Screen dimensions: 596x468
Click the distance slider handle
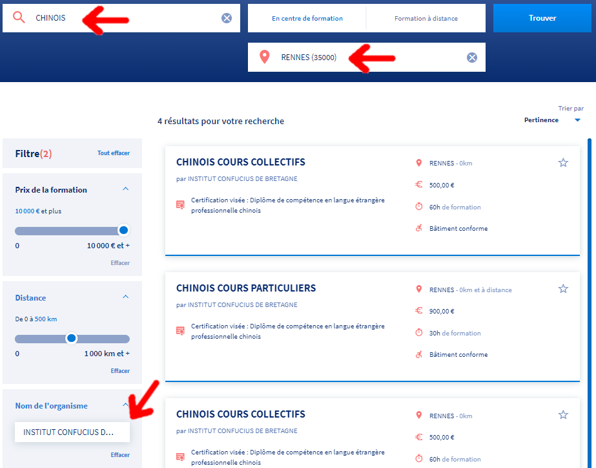tap(71, 338)
